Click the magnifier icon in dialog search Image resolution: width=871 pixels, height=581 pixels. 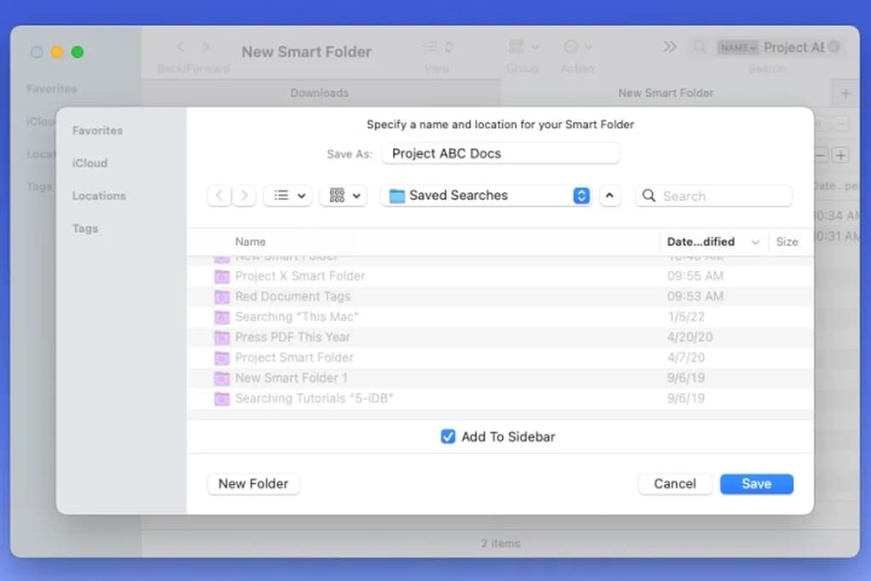[649, 196]
